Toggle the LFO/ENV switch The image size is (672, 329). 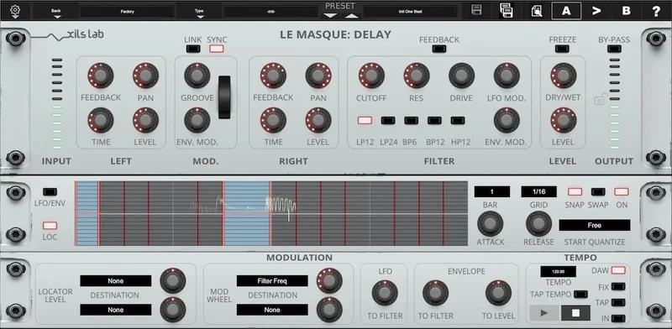pyautogui.click(x=50, y=191)
